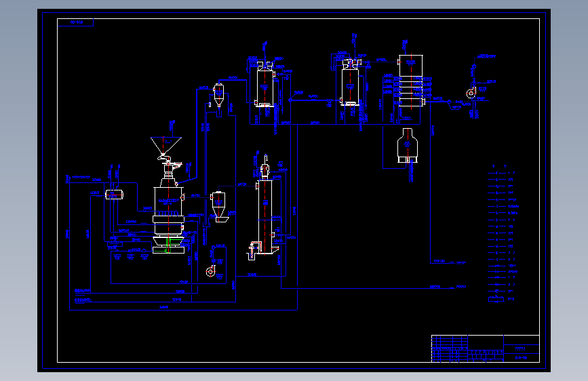Click the bracket-shaped symbol at legend bottom
Viewport: 588px width, 381px height.
[496, 299]
